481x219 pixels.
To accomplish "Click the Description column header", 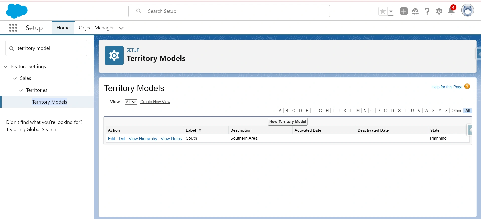I will coord(241,130).
